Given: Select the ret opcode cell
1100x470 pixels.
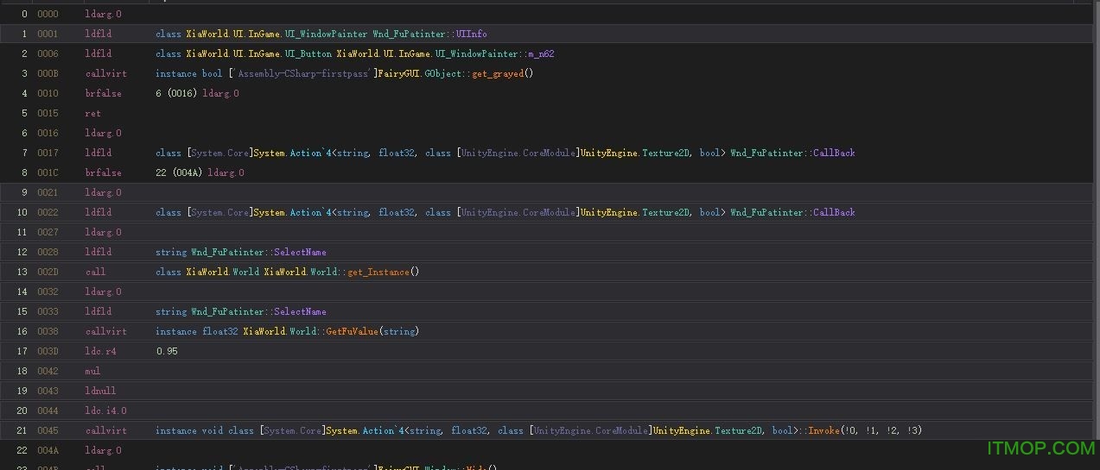Looking at the screenshot, I should 93,113.
